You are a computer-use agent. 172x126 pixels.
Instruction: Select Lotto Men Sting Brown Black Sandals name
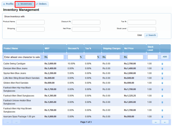[21, 78]
